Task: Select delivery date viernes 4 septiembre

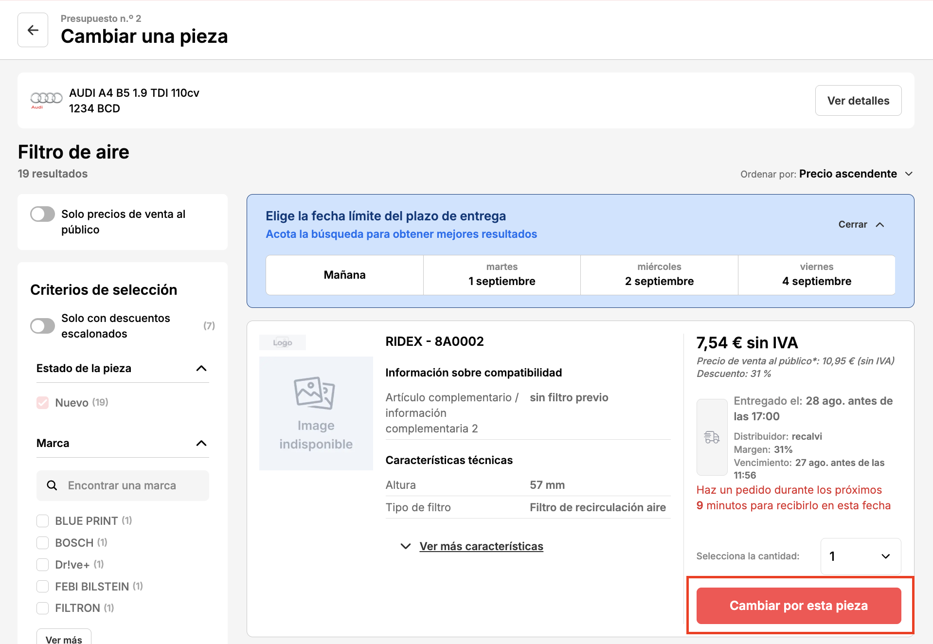Action: (x=817, y=275)
